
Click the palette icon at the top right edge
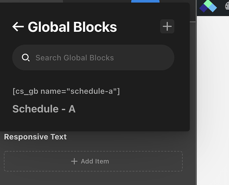[226, 6]
